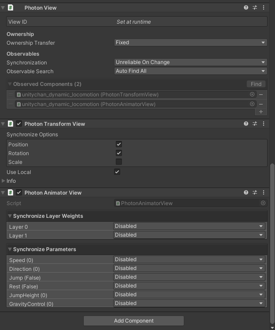Screen dimensions: 275x330
Task: Collapse Synchronize Layer Weights section
Action: [x=10, y=216]
